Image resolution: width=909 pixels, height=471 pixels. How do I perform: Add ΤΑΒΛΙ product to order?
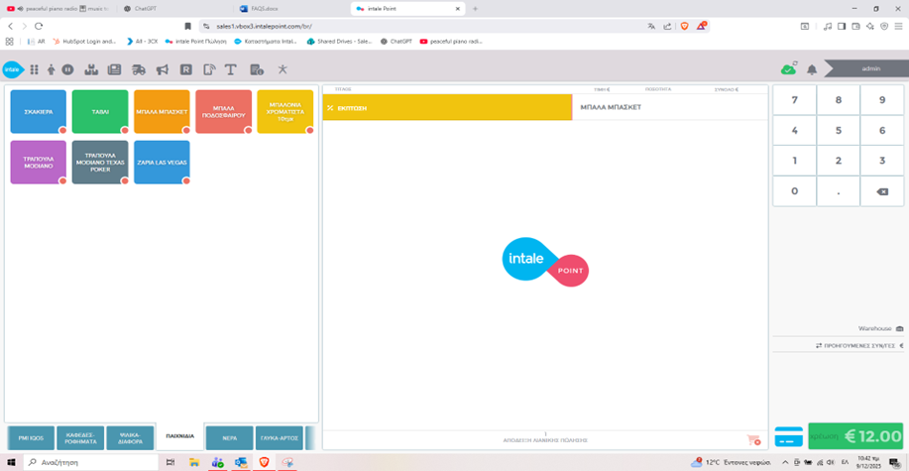pos(100,111)
